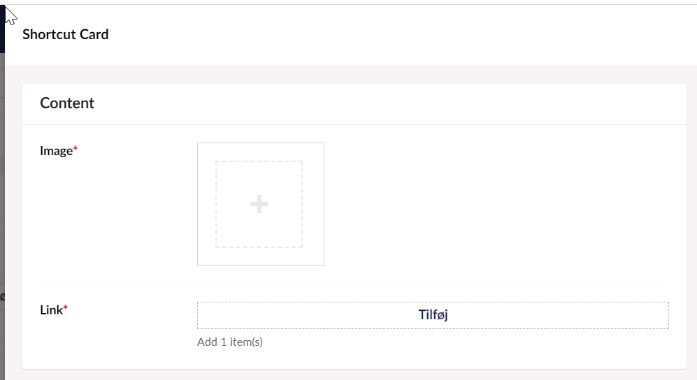The image size is (697, 380).
Task: Click the grey band above the Content card
Action: [x=350, y=75]
